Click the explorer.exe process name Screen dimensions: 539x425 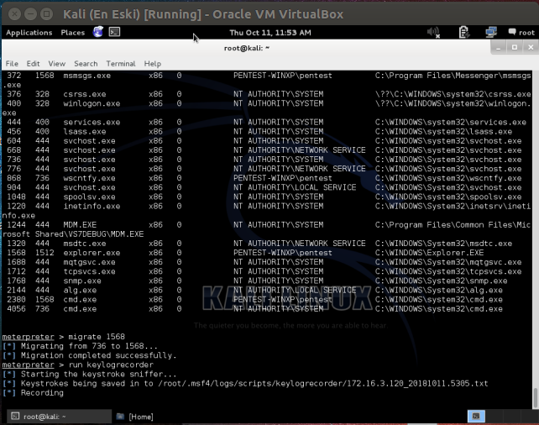92,253
